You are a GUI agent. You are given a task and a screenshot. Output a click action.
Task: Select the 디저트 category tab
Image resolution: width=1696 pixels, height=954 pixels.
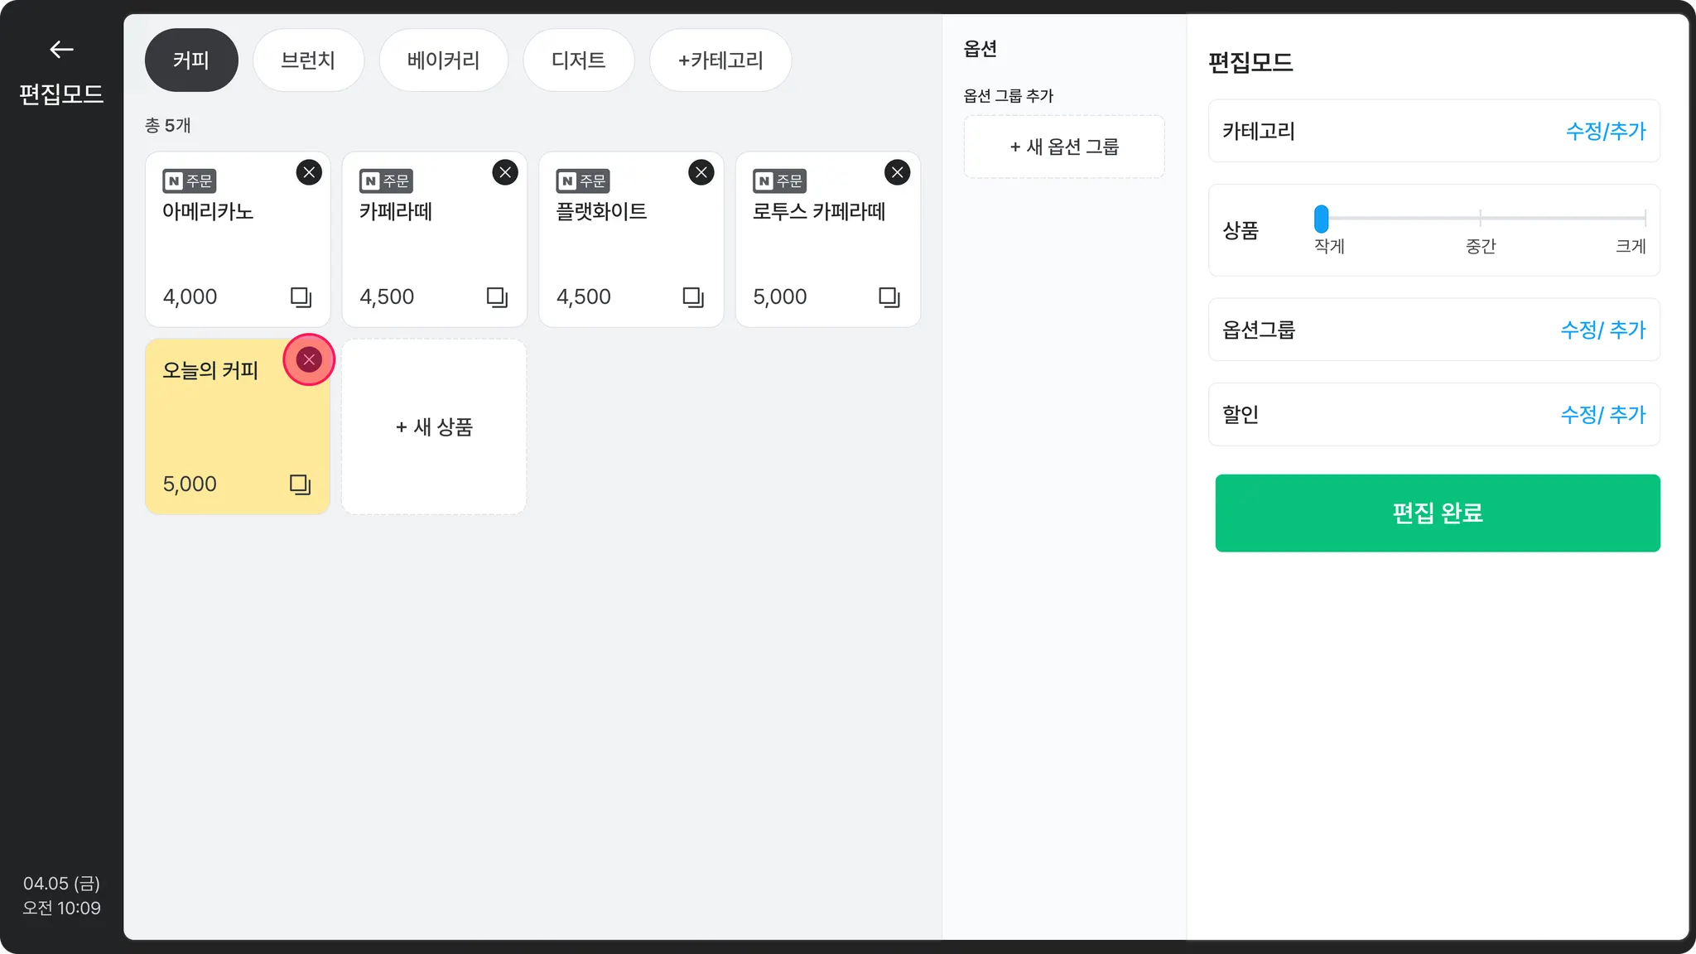(578, 60)
